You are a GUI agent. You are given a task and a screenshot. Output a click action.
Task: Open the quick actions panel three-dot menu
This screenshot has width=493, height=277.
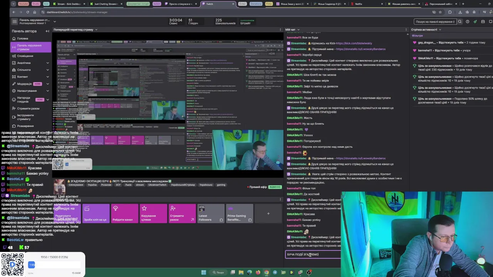coord(280,199)
